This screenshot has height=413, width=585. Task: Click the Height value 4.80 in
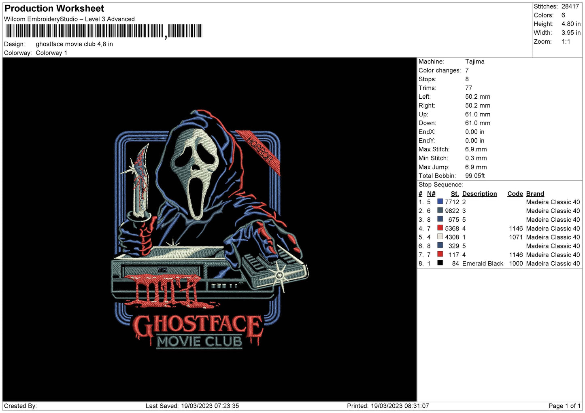tap(571, 24)
